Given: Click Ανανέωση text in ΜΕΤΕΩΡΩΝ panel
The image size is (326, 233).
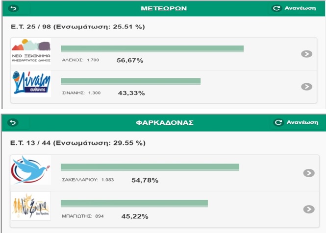Looking at the screenshot, I should click(300, 8).
